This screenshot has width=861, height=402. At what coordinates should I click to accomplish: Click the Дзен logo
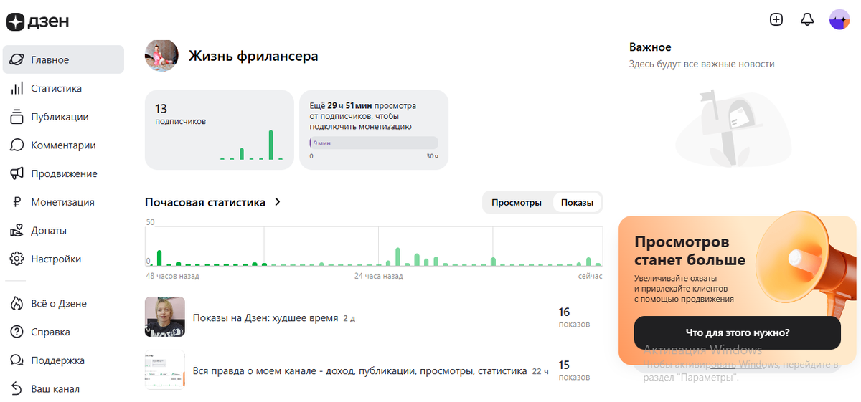[38, 21]
